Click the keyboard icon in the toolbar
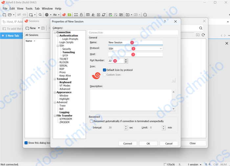 88,15
